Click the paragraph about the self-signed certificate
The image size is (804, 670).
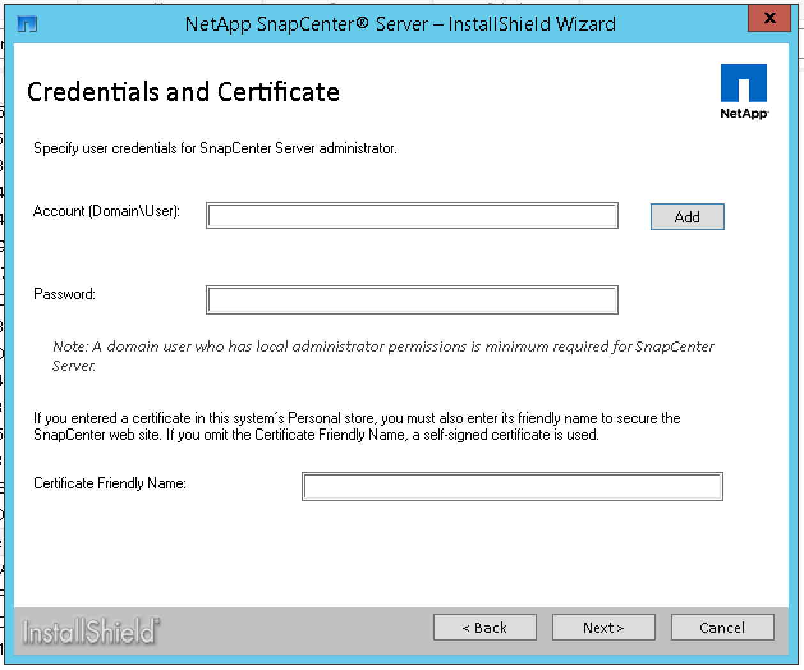357,426
